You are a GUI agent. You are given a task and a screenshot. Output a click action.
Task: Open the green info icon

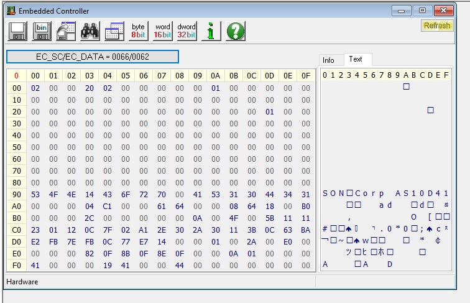pos(211,31)
